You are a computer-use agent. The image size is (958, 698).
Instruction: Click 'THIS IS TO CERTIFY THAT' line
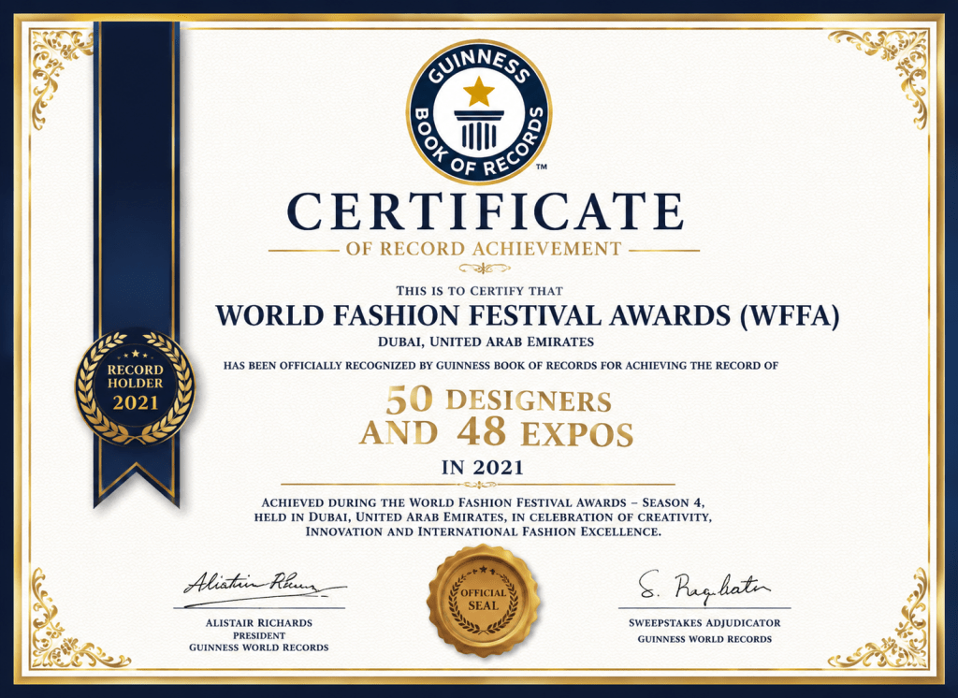tap(479, 291)
